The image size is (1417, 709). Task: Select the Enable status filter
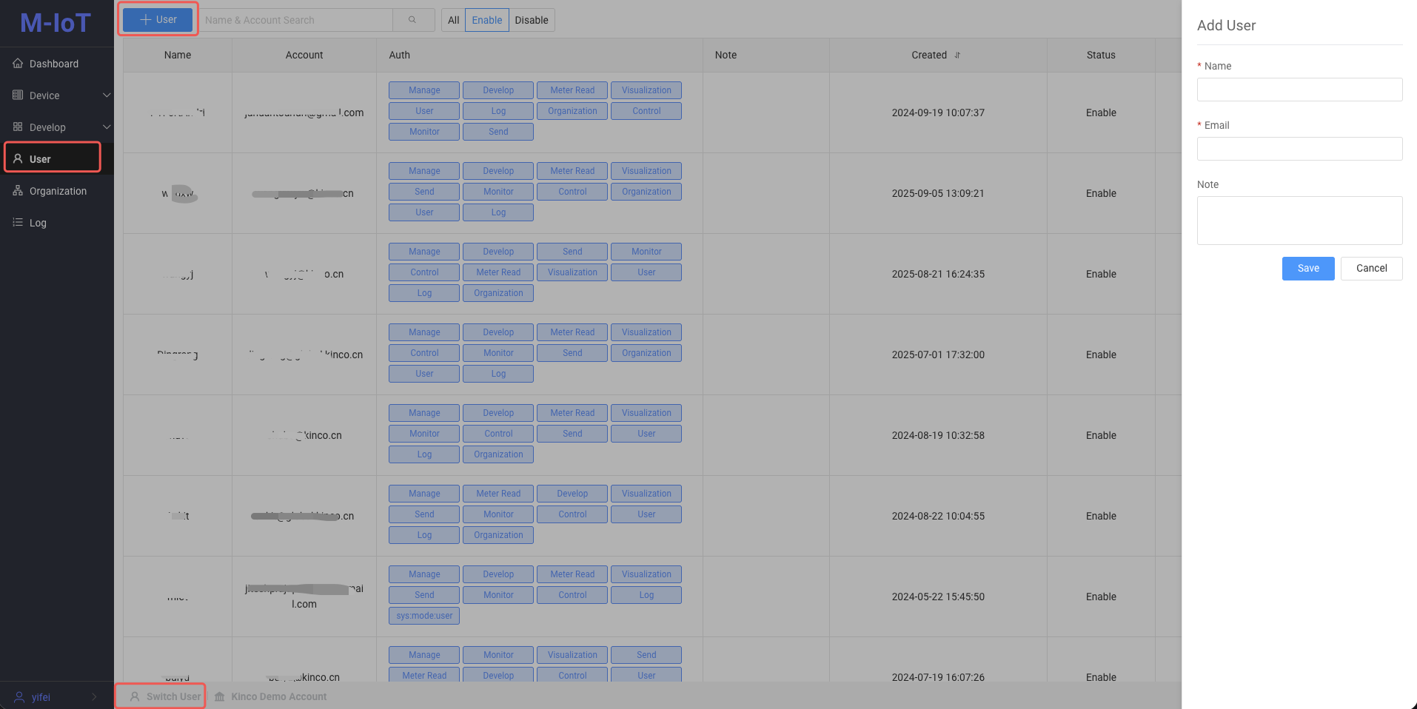486,20
